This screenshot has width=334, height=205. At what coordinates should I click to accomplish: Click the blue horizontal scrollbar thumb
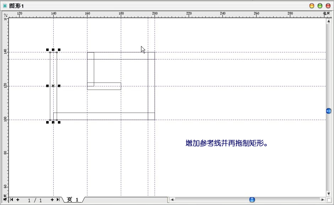[x=252, y=200]
